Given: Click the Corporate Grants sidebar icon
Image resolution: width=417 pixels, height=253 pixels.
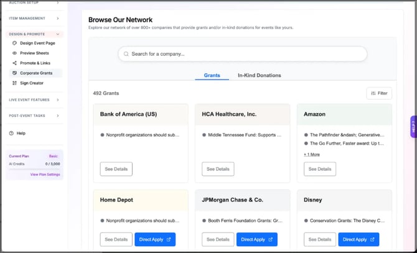Looking at the screenshot, I should [14, 73].
